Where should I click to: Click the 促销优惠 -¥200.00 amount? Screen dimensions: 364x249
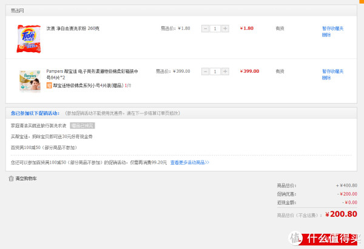coord(347,194)
